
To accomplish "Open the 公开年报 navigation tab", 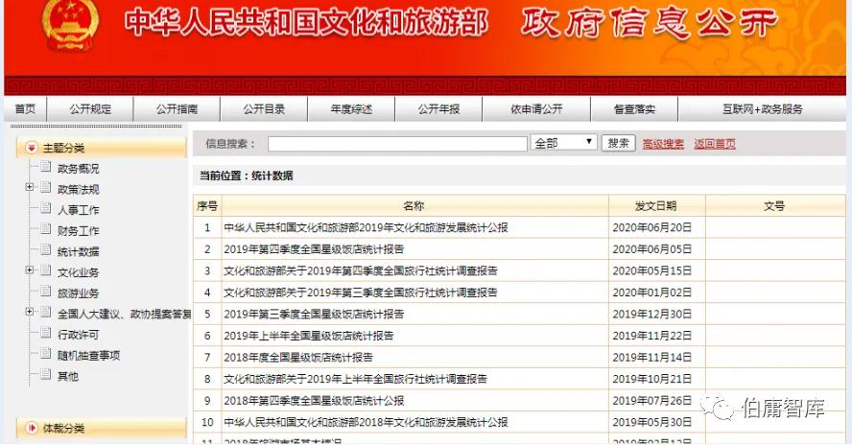I will pos(438,109).
